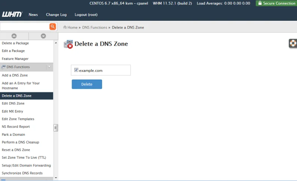Open Add an A Entry for Your Hostname

pyautogui.click(x=21, y=85)
